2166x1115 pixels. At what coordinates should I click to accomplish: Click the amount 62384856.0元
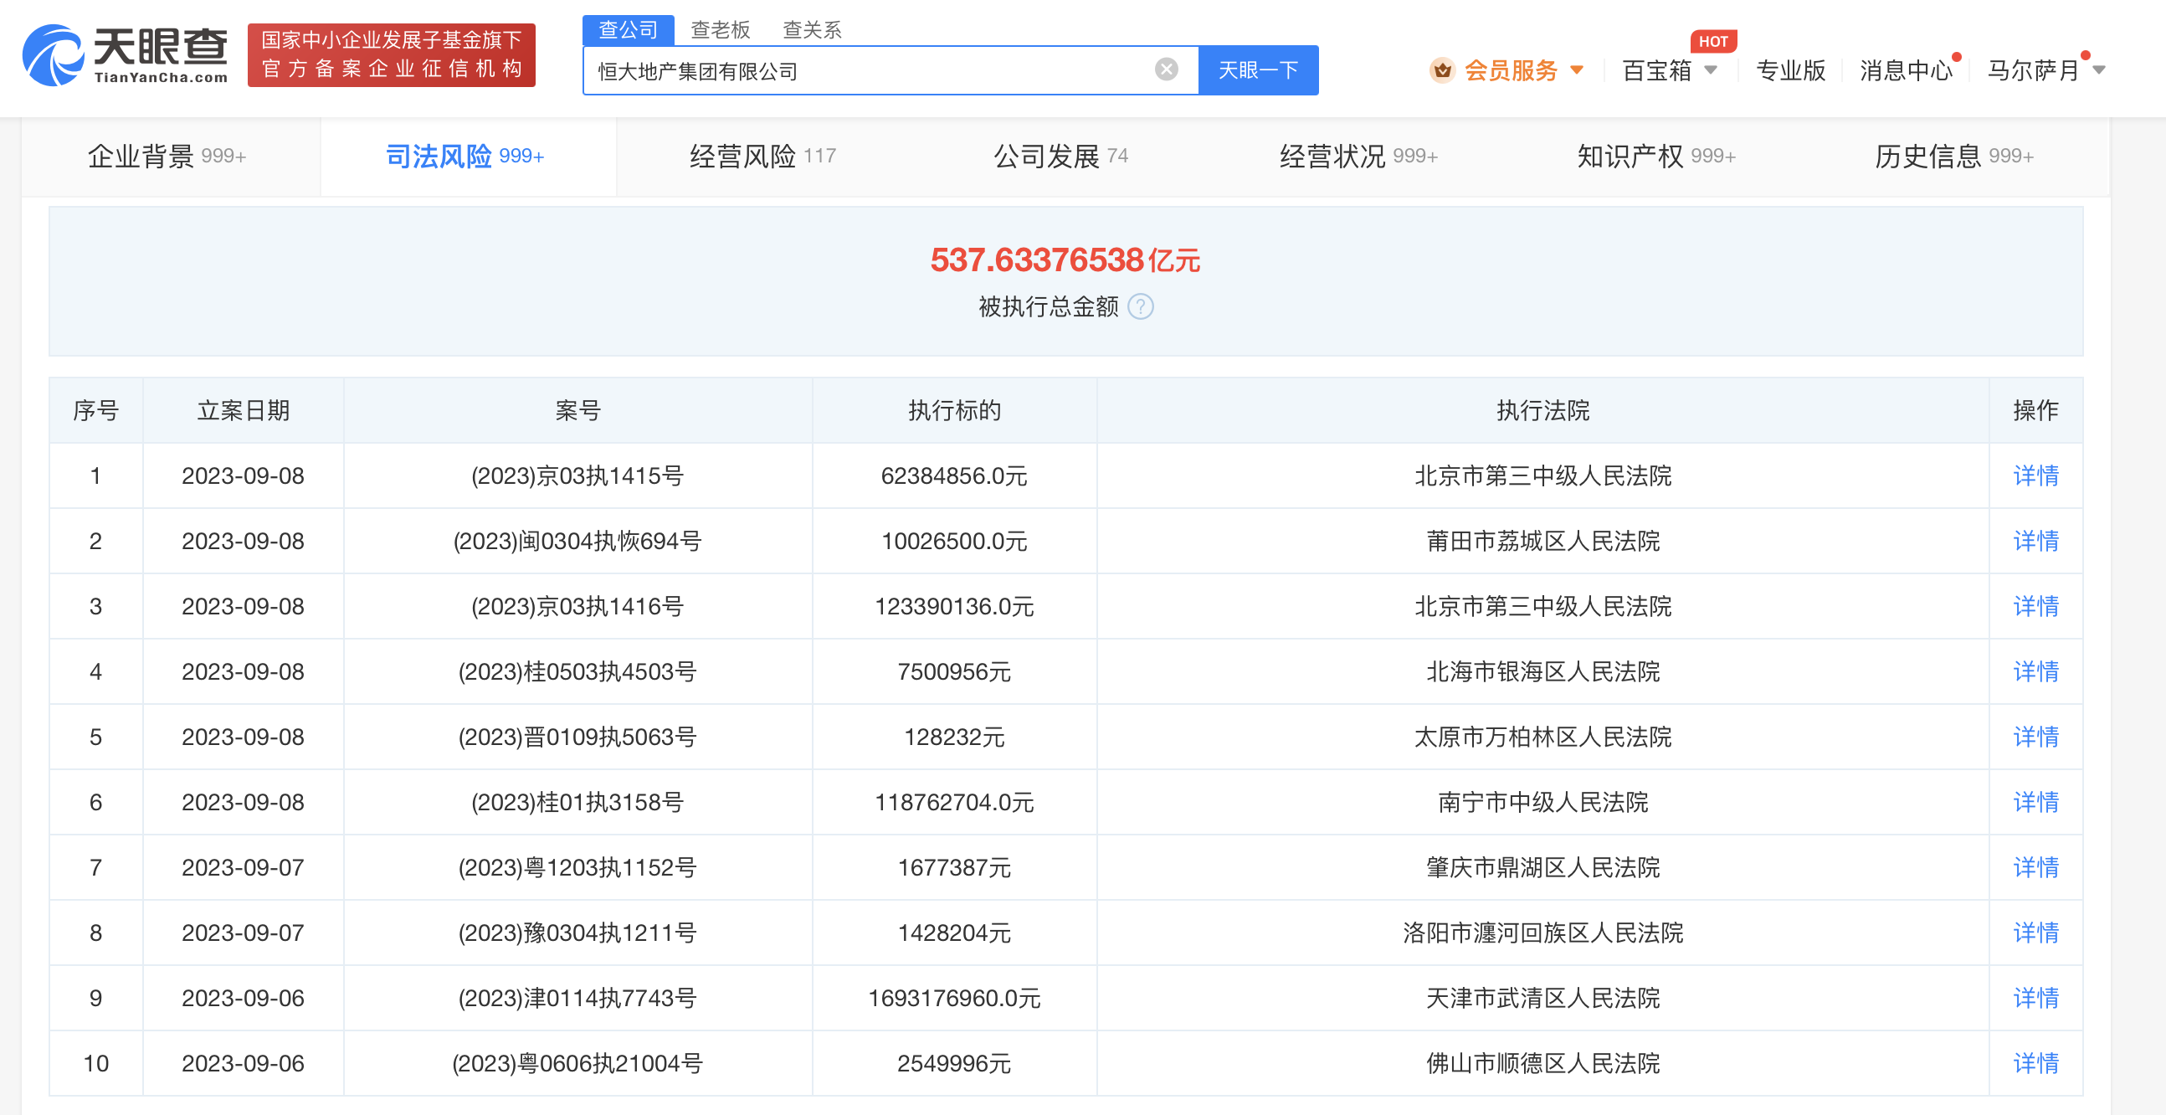954,476
